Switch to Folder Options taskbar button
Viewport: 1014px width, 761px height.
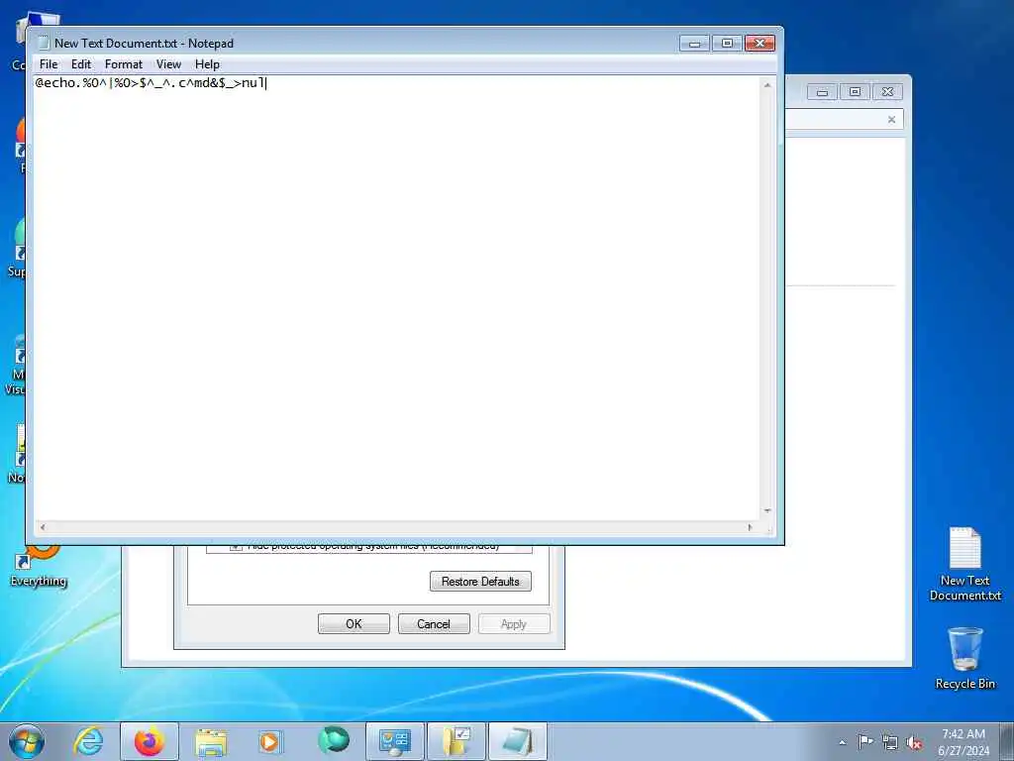point(456,741)
